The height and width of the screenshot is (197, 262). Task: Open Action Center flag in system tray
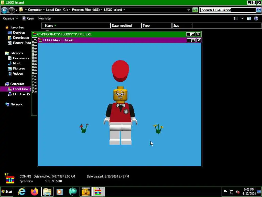225,191
